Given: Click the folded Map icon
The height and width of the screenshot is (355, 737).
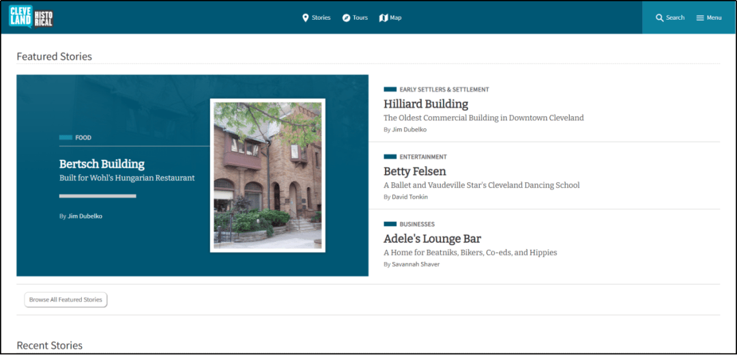Looking at the screenshot, I should coord(384,18).
